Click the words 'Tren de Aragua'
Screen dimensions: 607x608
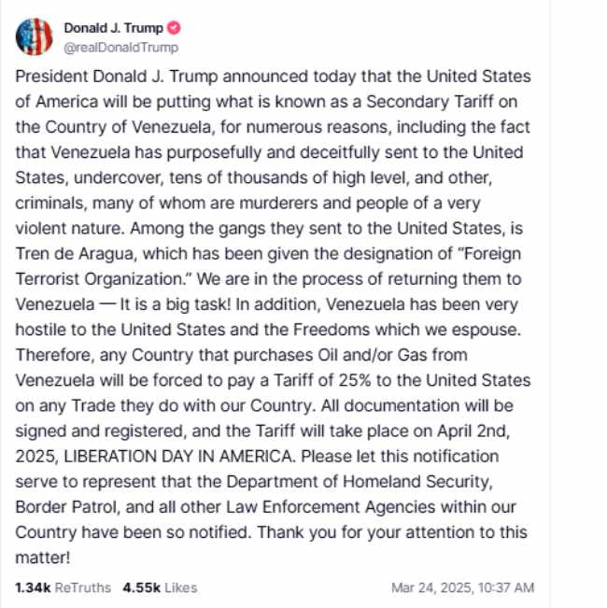(75, 254)
